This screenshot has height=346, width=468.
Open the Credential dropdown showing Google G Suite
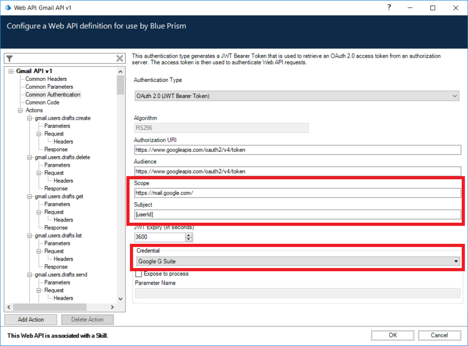298,261
